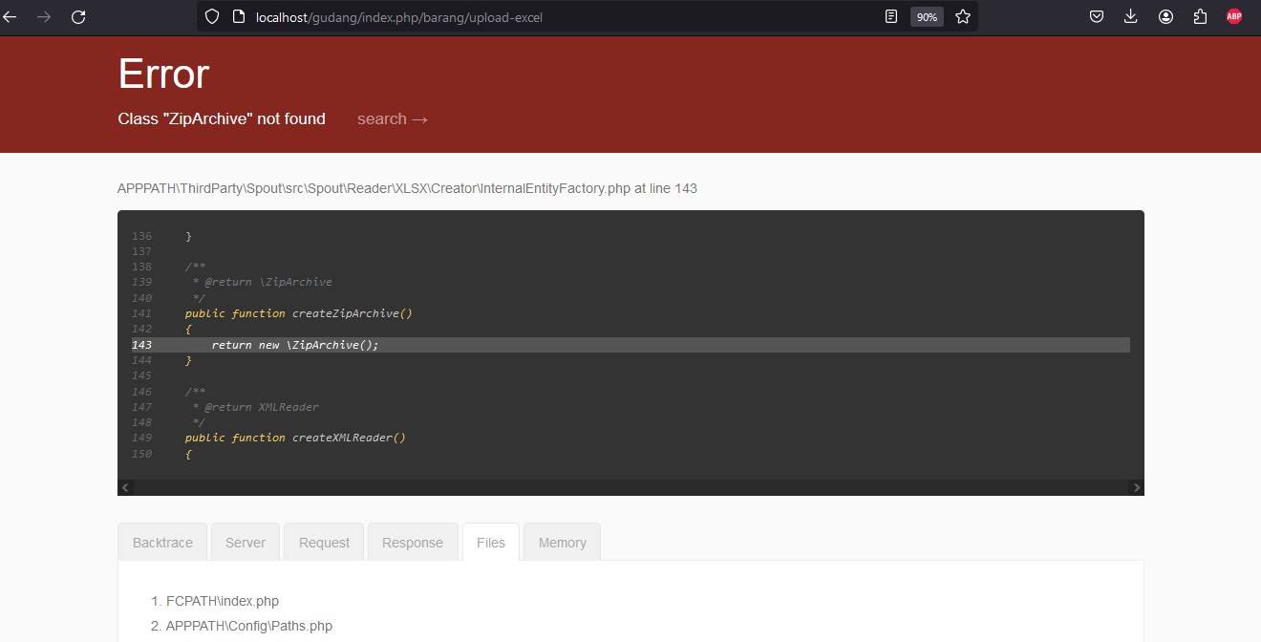
Task: Click the InternalEntityFactory.php file path text
Action: coord(407,188)
